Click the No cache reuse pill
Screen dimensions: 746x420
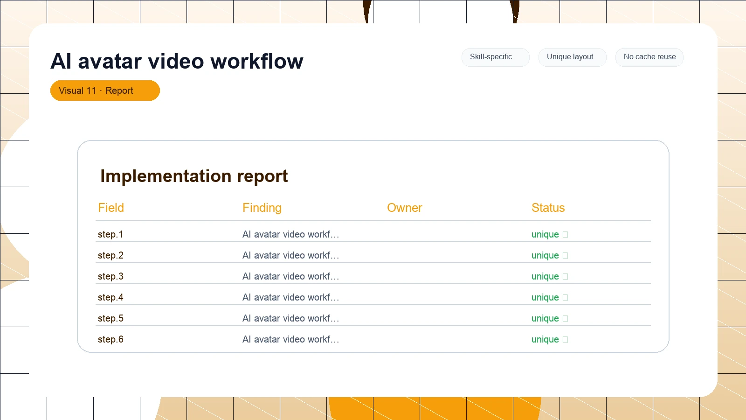[649, 57]
